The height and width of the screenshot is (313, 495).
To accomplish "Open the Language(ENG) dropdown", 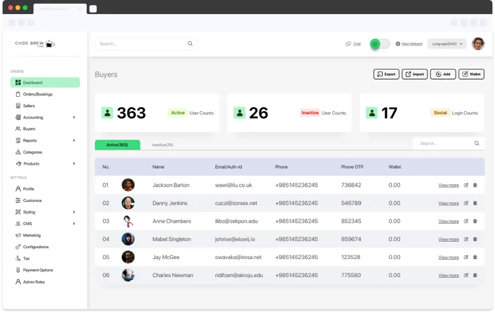I will click(x=447, y=44).
